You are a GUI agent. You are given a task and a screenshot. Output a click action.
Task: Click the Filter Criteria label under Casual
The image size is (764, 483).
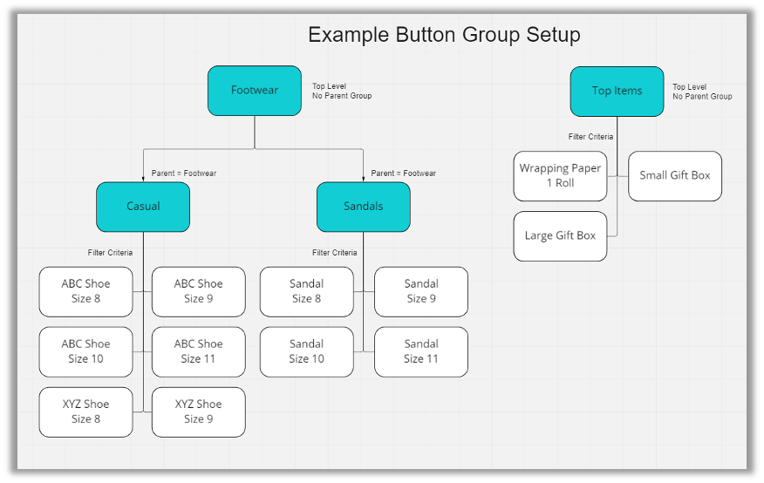[110, 253]
